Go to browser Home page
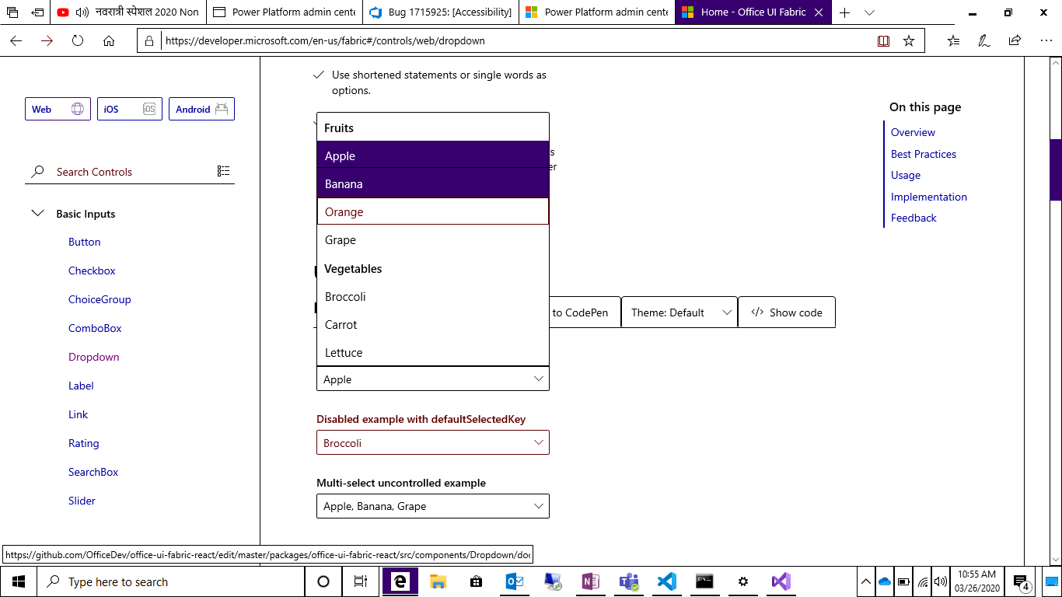1062x597 pixels. [109, 40]
